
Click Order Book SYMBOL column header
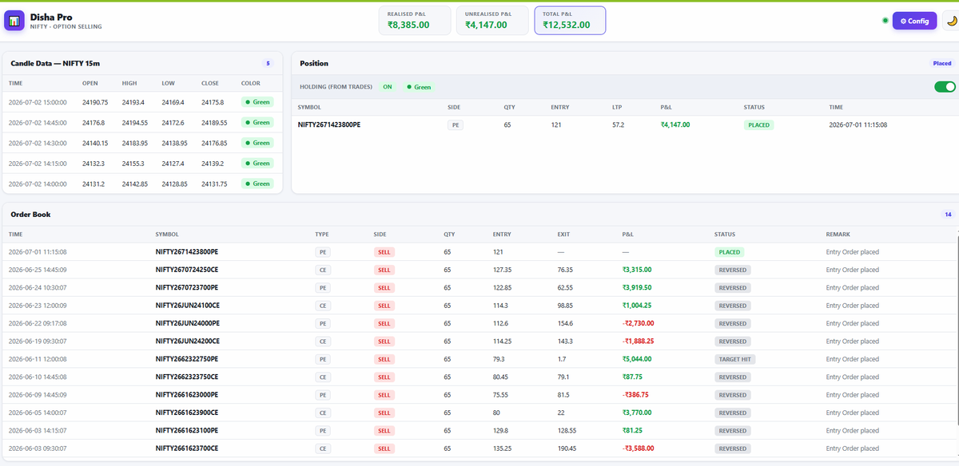coord(166,235)
